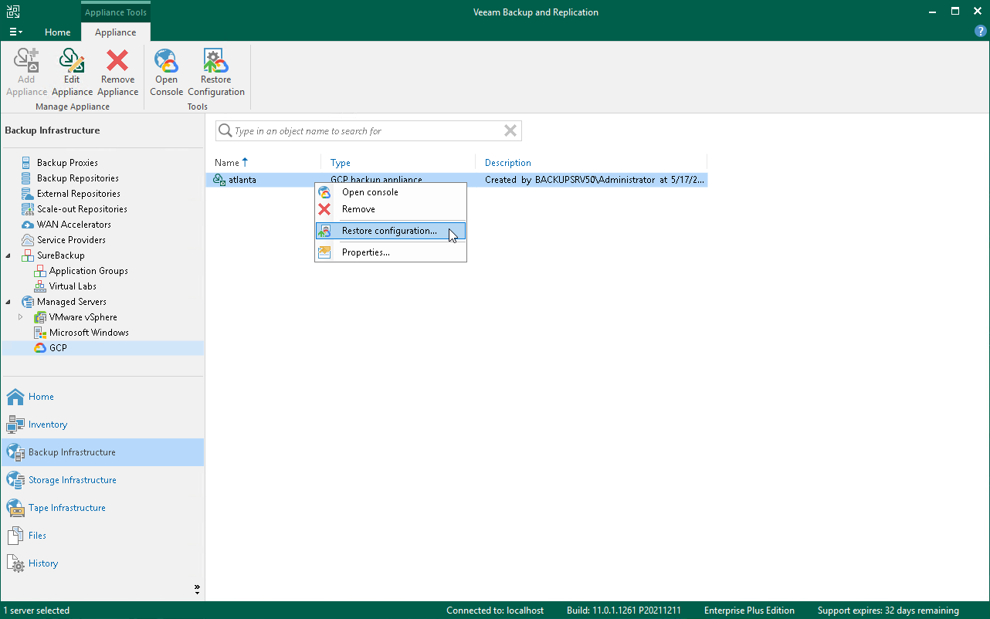Collapse the Managed Servers tree node

tap(8, 302)
